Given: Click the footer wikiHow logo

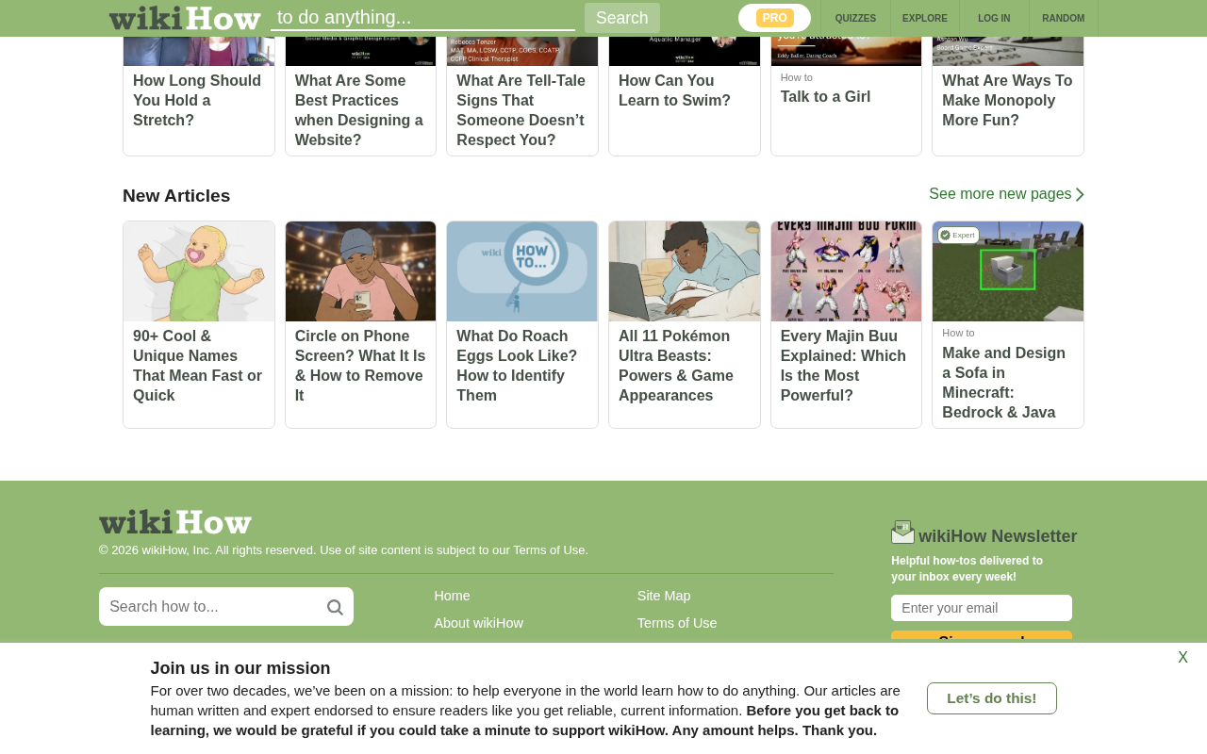Looking at the screenshot, I should [175, 522].
